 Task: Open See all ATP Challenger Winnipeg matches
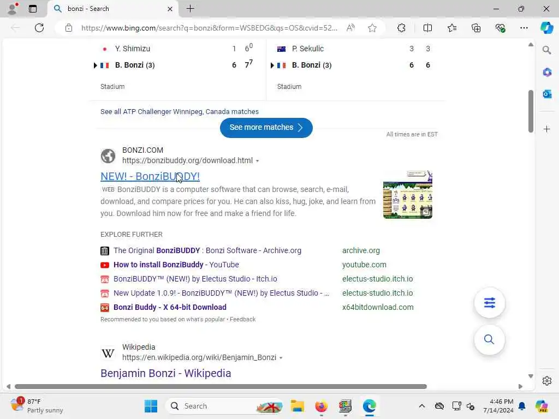(179, 111)
